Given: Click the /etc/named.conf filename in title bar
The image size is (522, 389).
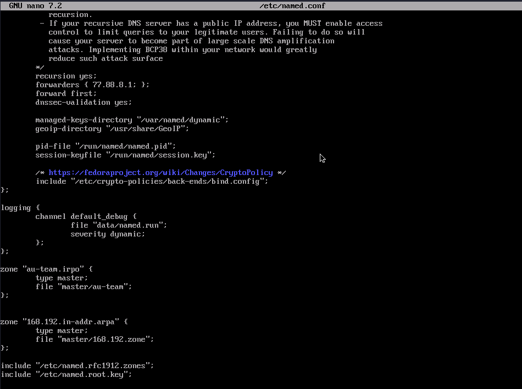Looking at the screenshot, I should click(292, 5).
